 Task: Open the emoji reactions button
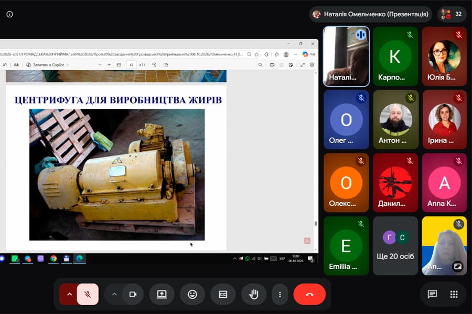tap(192, 295)
